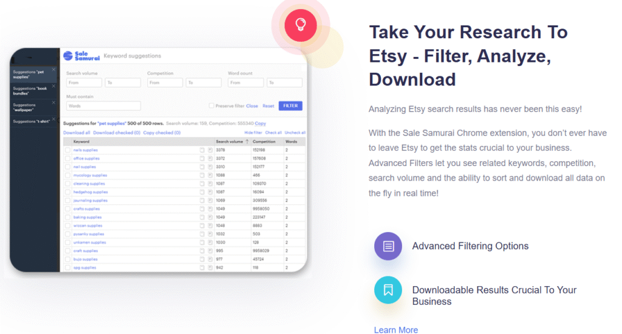This screenshot has width=622, height=334.
Task: Click the Competition From field
Action: pyautogui.click(x=165, y=82)
